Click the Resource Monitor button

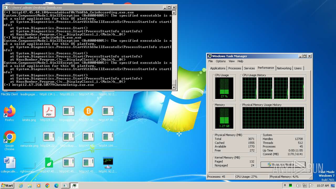(283, 165)
